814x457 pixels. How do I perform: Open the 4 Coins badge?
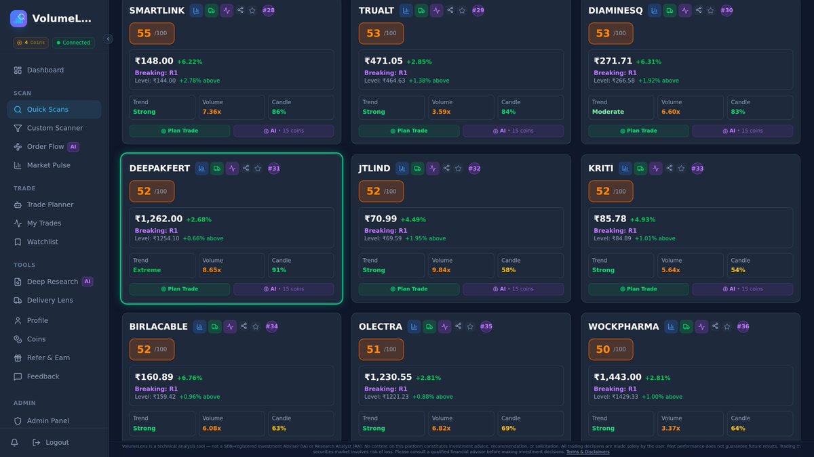[31, 42]
